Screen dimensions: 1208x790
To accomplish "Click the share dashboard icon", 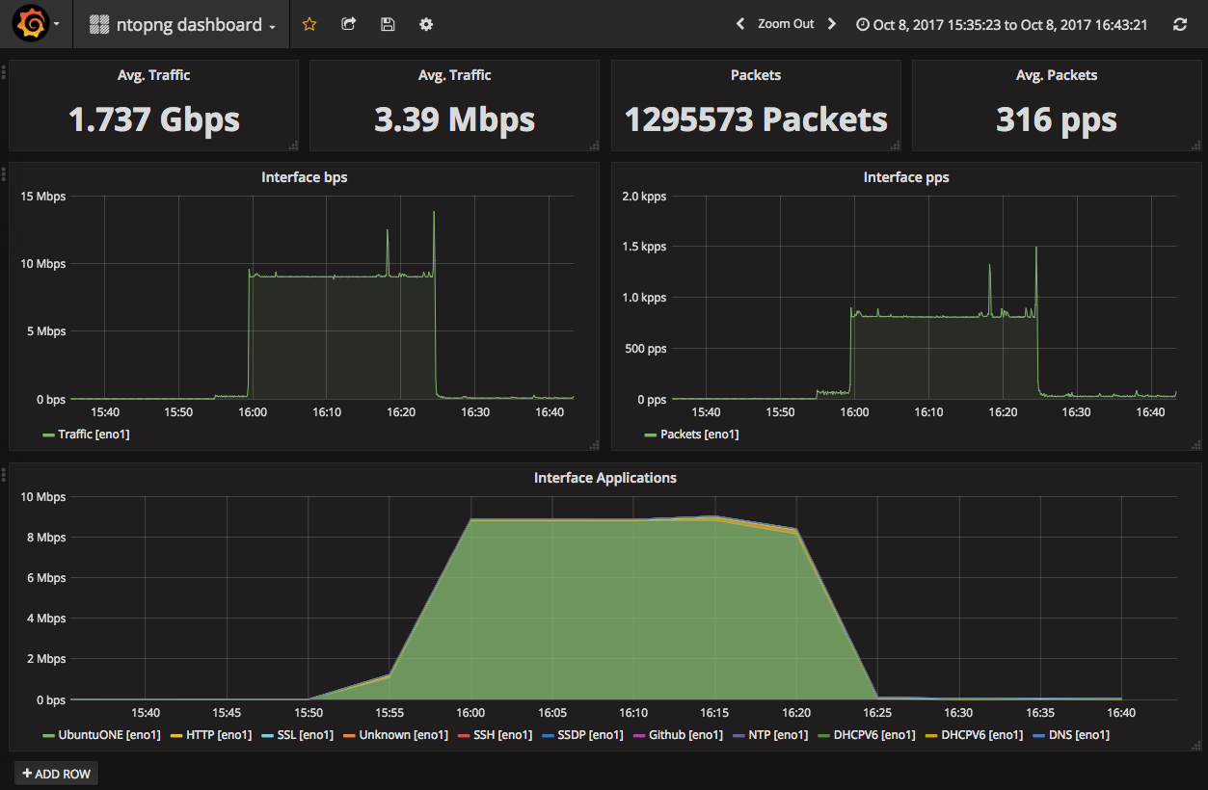I will coord(349,24).
